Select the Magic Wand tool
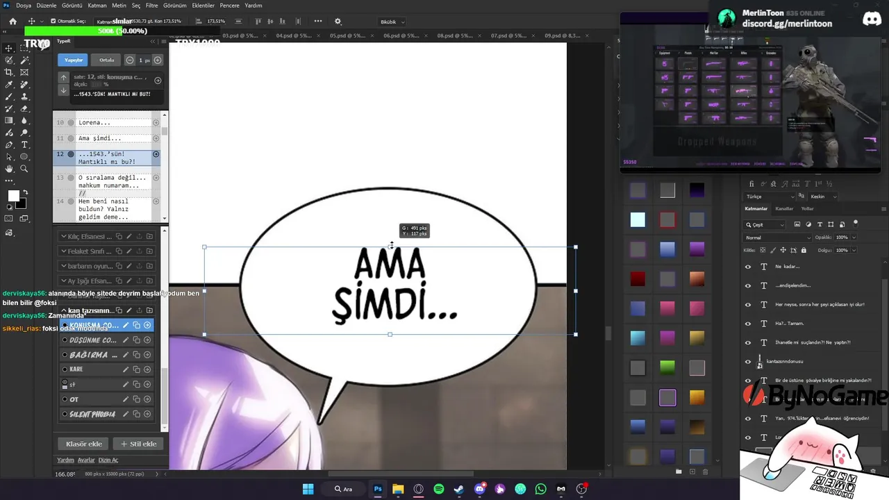 pyautogui.click(x=24, y=60)
